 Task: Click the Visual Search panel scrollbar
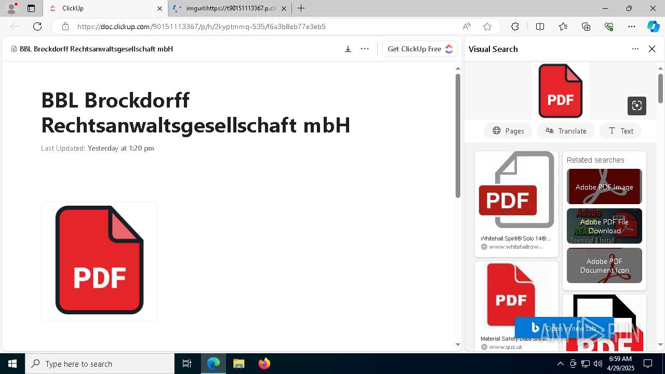click(661, 88)
